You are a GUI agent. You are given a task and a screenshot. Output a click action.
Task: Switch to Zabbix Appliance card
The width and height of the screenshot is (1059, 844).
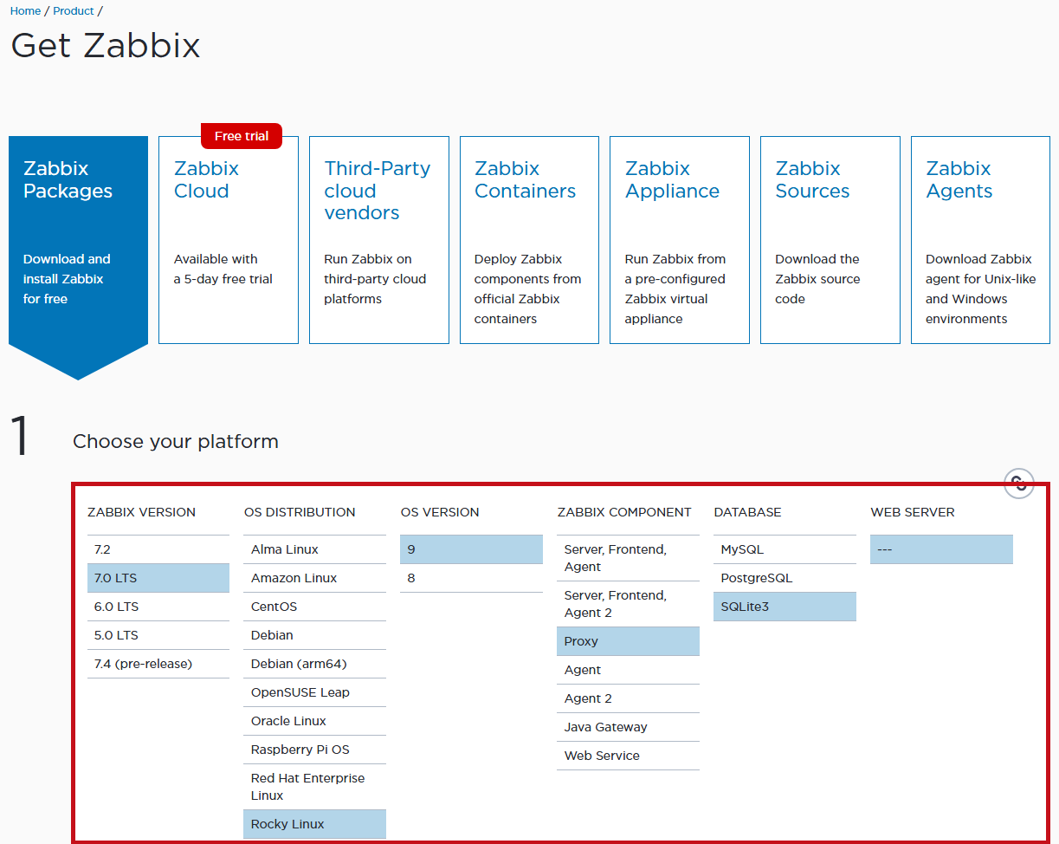(680, 240)
